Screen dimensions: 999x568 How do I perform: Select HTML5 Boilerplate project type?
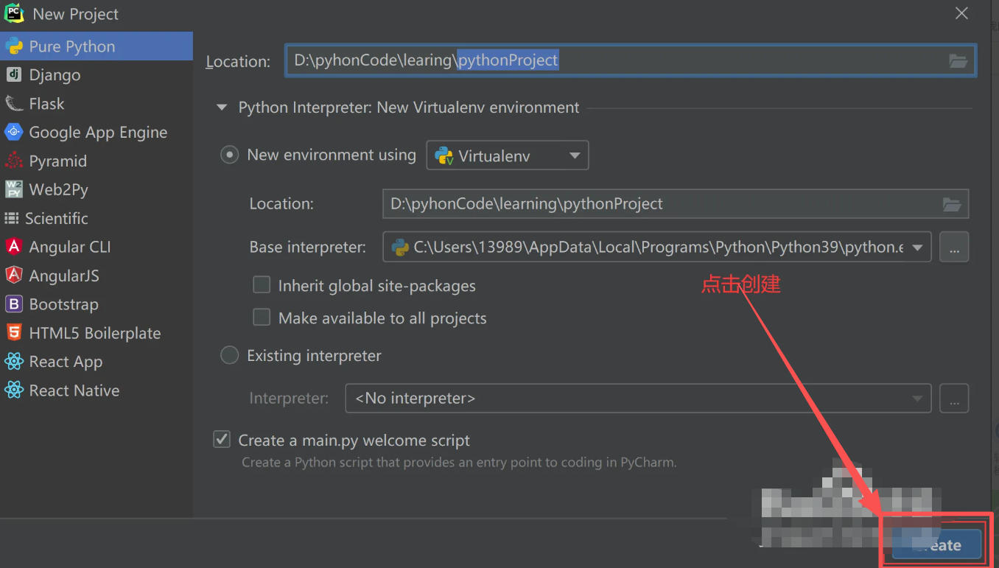click(16, 333)
